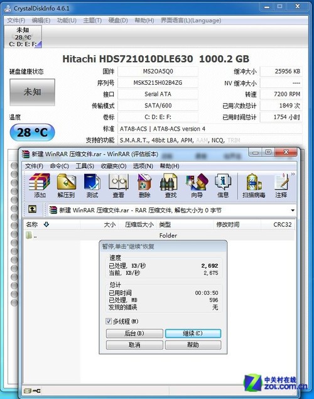Viewport: 314px width, 399px height.
Task: Click the processed speed value 2,692
Action: click(x=210, y=266)
